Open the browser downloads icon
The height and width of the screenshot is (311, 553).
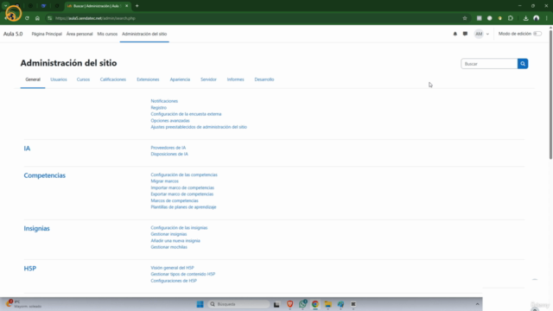(x=525, y=18)
